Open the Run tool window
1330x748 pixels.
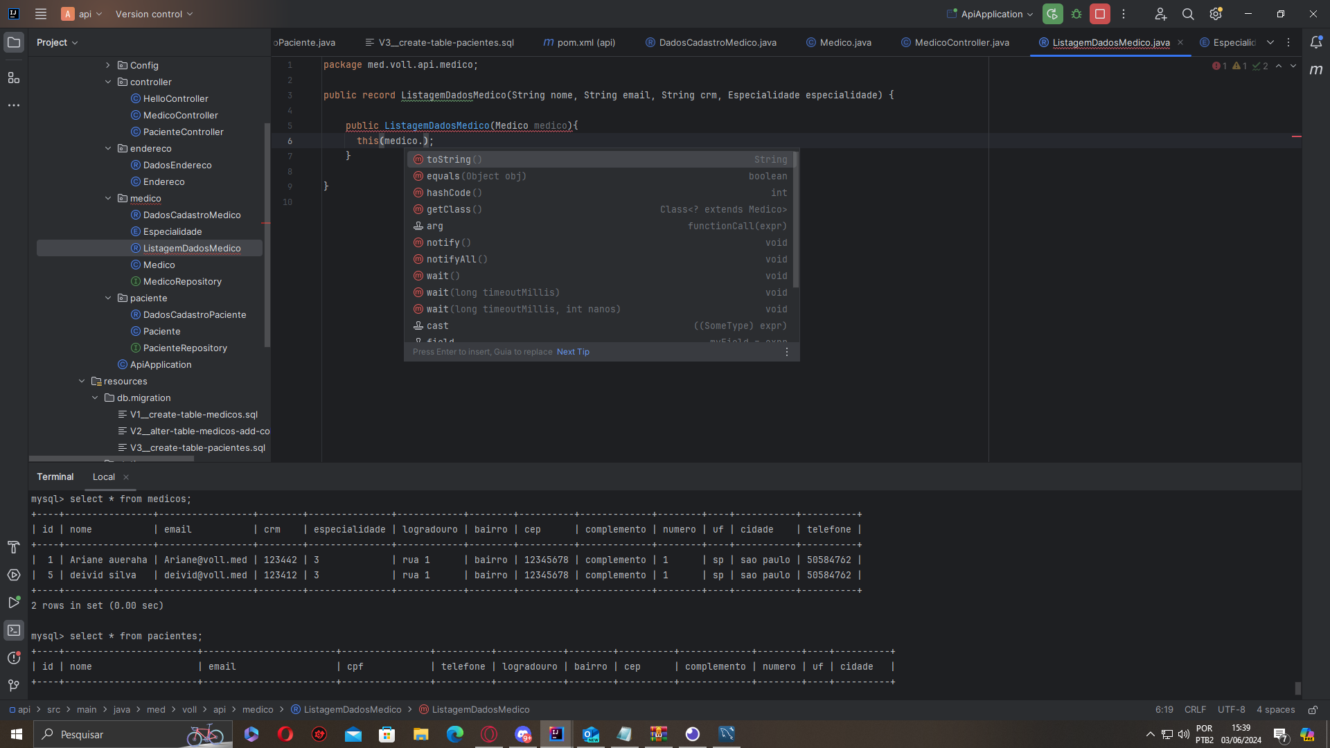(14, 603)
